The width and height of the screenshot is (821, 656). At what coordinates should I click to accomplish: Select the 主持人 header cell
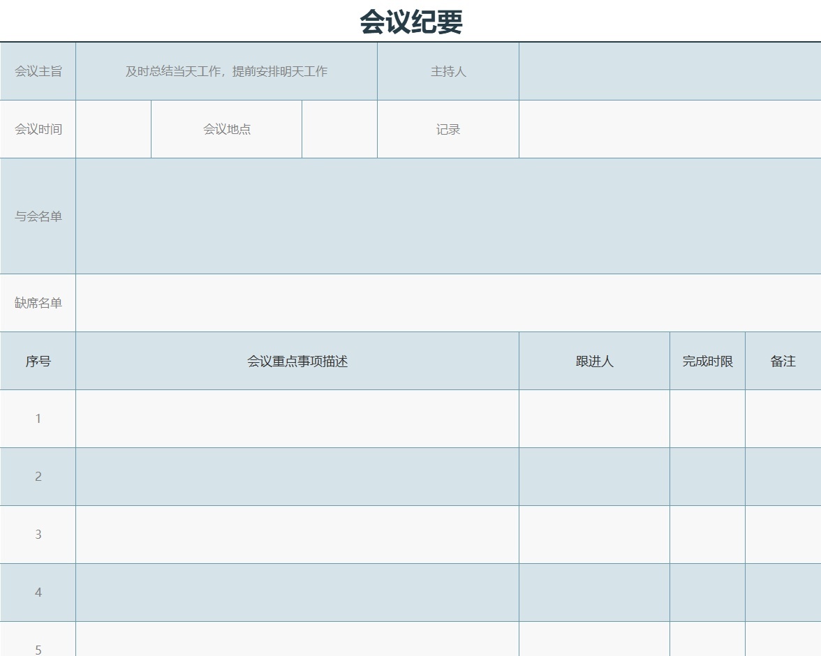pos(448,71)
